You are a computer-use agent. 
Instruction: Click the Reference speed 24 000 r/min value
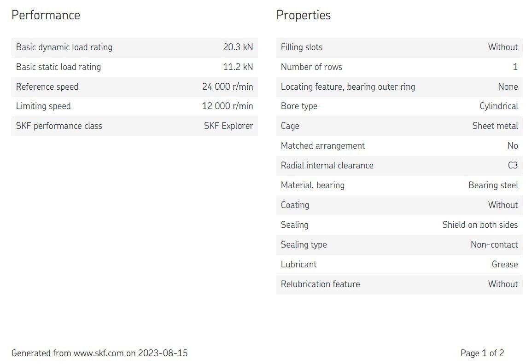pos(228,87)
